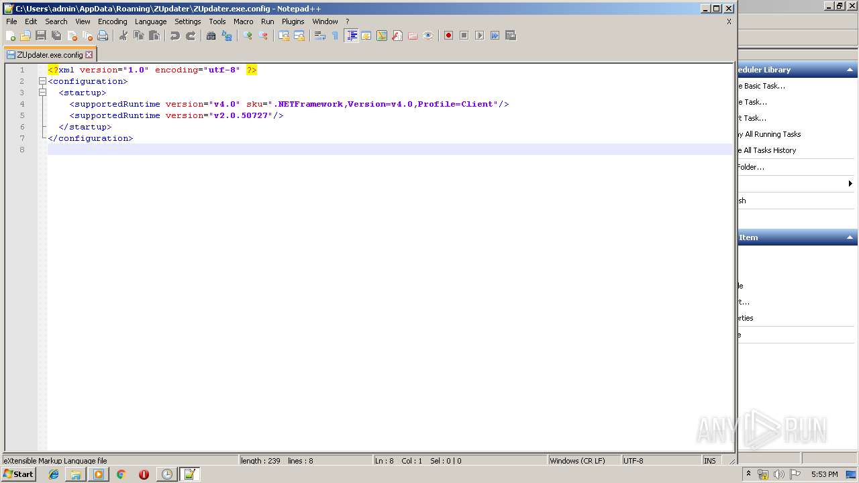Image resolution: width=859 pixels, height=483 pixels.
Task: Undo last action via toolbar arrow
Action: tap(175, 36)
